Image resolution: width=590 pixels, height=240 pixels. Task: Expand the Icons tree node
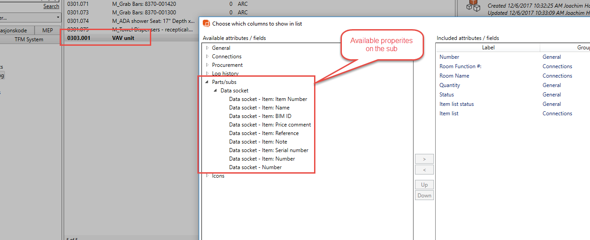tap(207, 176)
